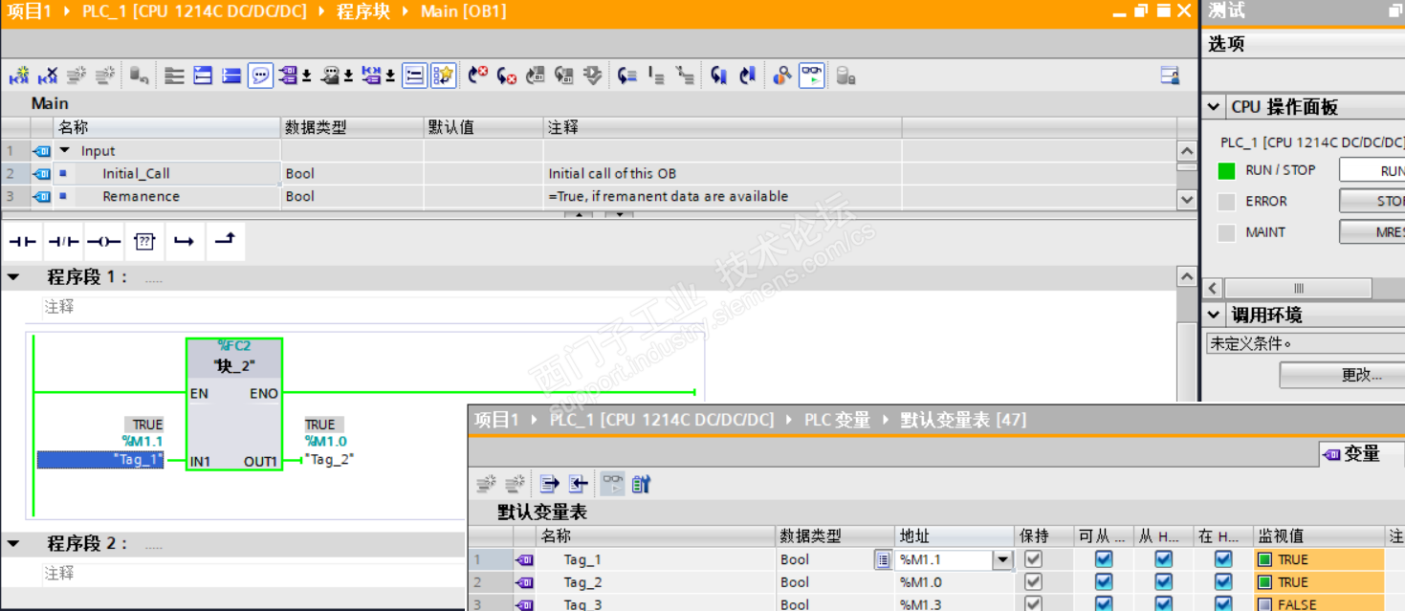
Task: Click the address editor icon beside %M1.1
Action: pos(883,560)
